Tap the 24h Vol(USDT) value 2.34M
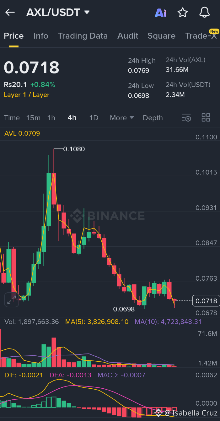Viewport: 220px width, 421px height. coord(175,94)
